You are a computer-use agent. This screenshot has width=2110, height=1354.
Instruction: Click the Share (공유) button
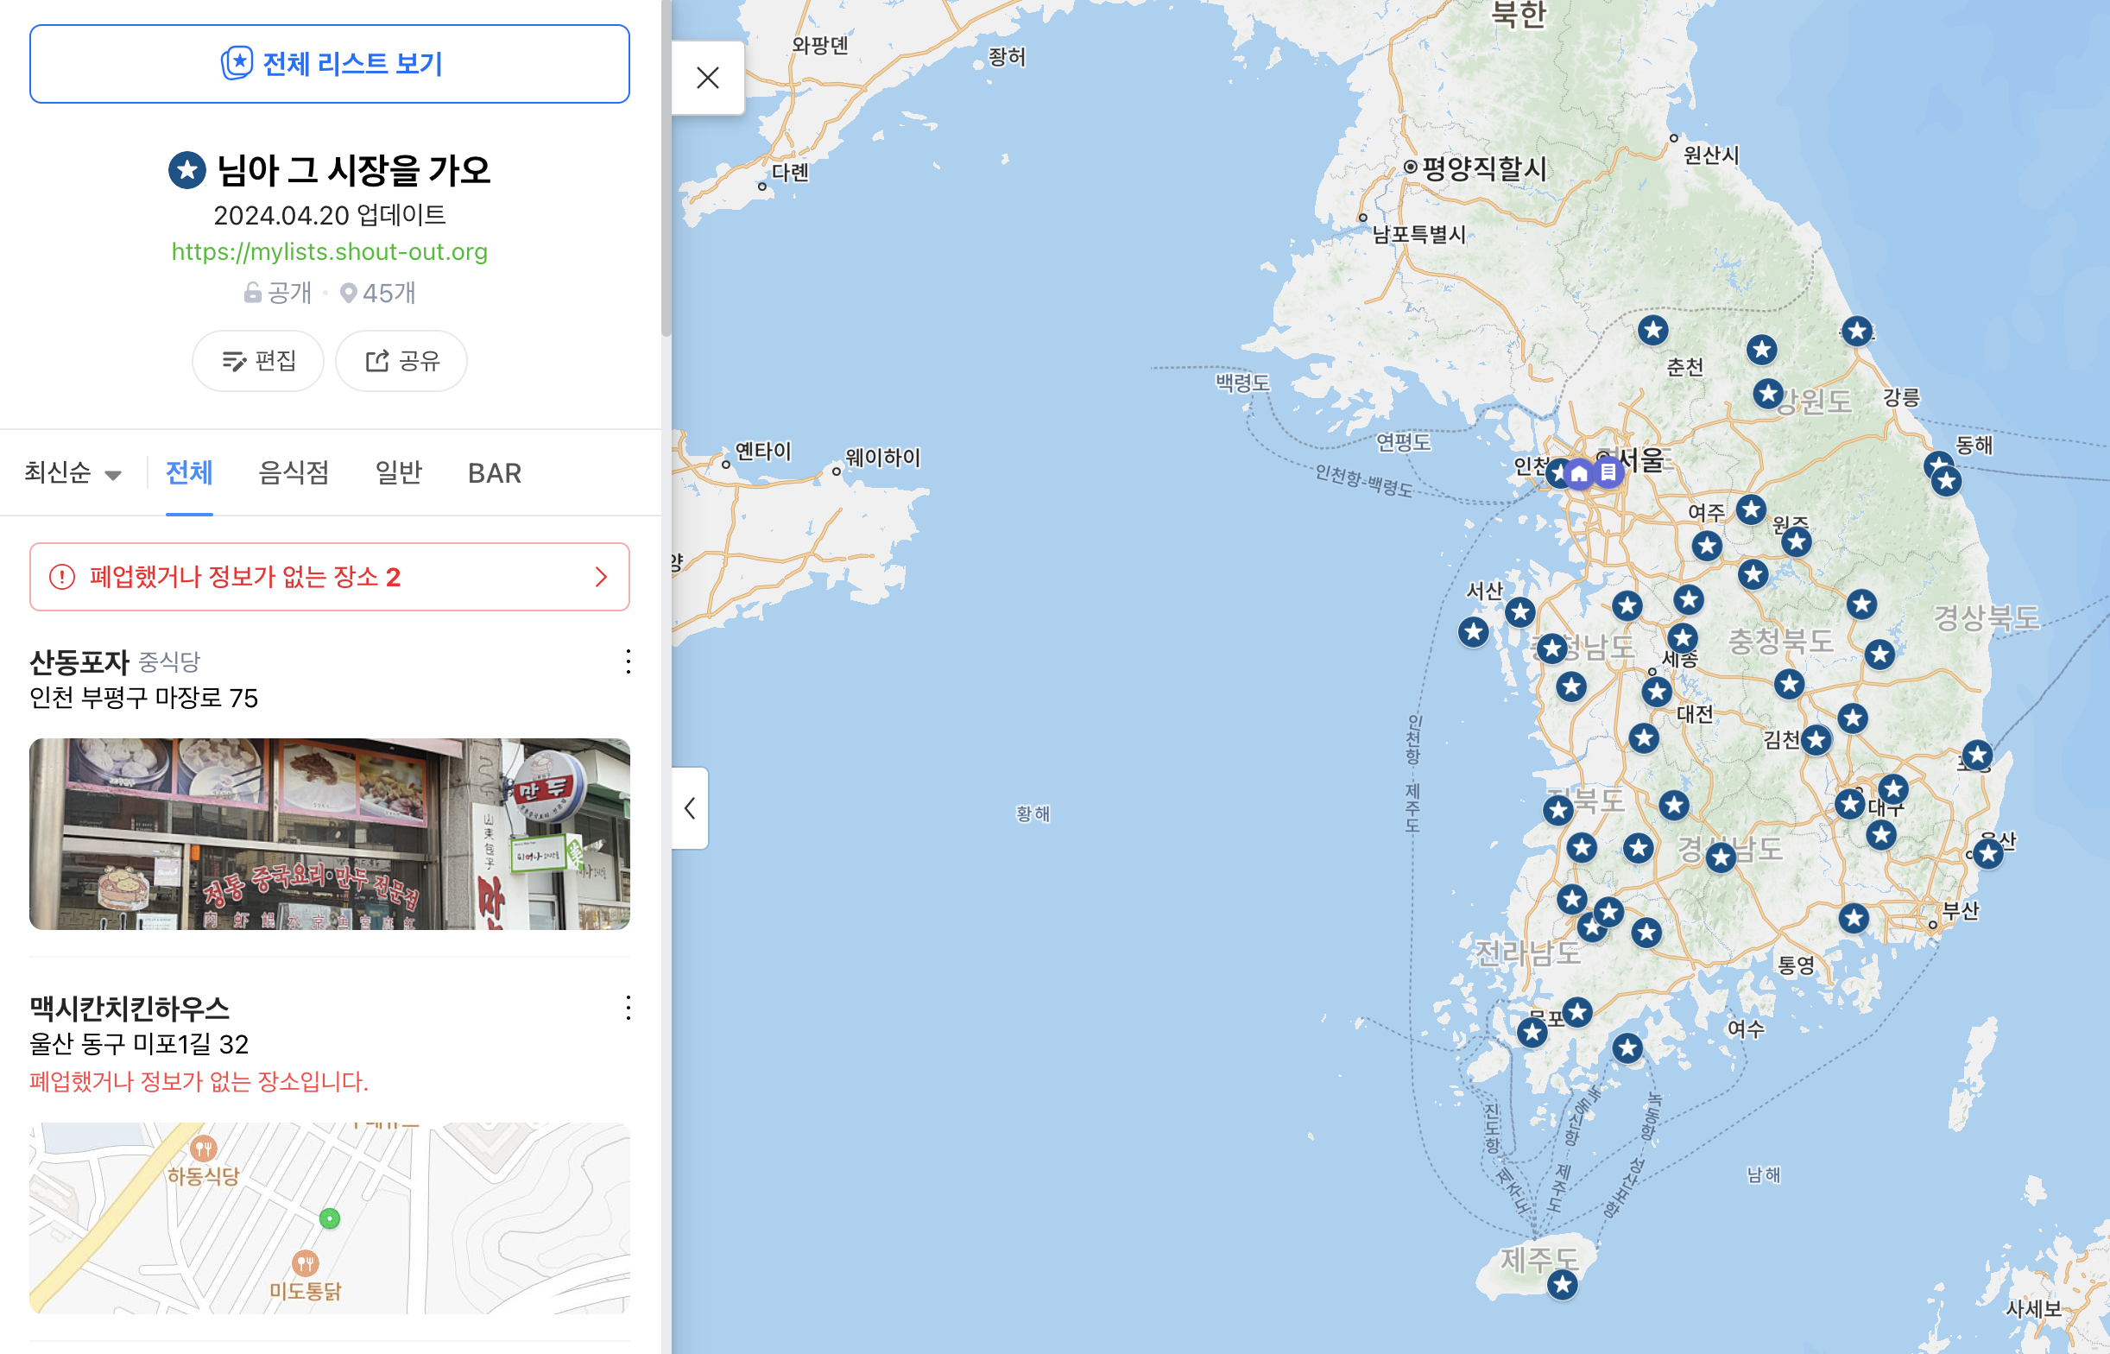tap(401, 360)
